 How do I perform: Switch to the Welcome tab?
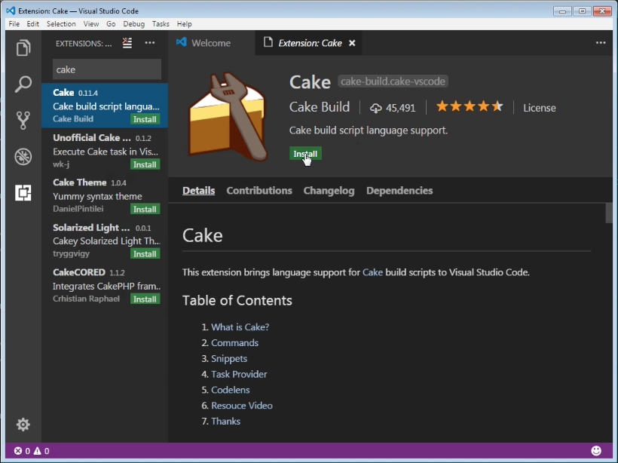point(211,43)
